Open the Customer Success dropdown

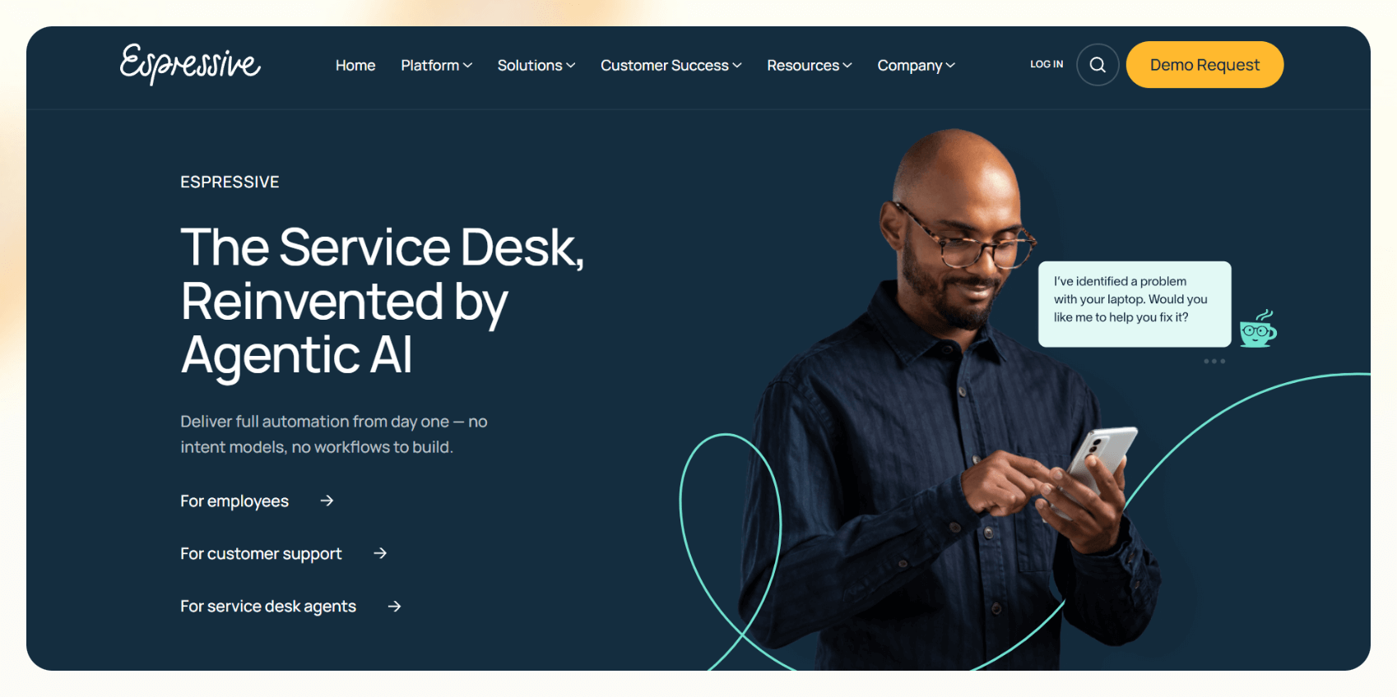[671, 65]
